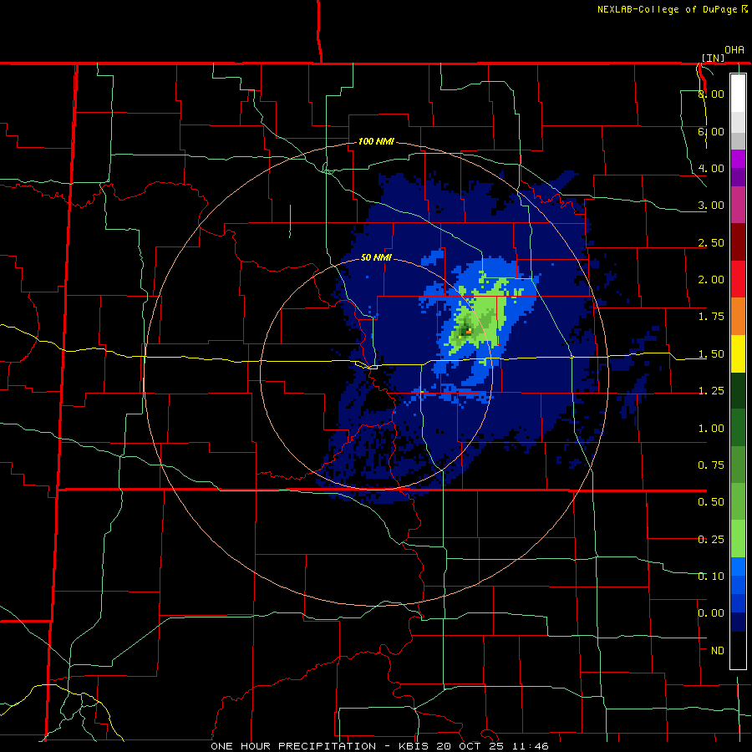Screen dimensions: 752x752
Task: Select the orange legend swatch
Action: (x=738, y=317)
